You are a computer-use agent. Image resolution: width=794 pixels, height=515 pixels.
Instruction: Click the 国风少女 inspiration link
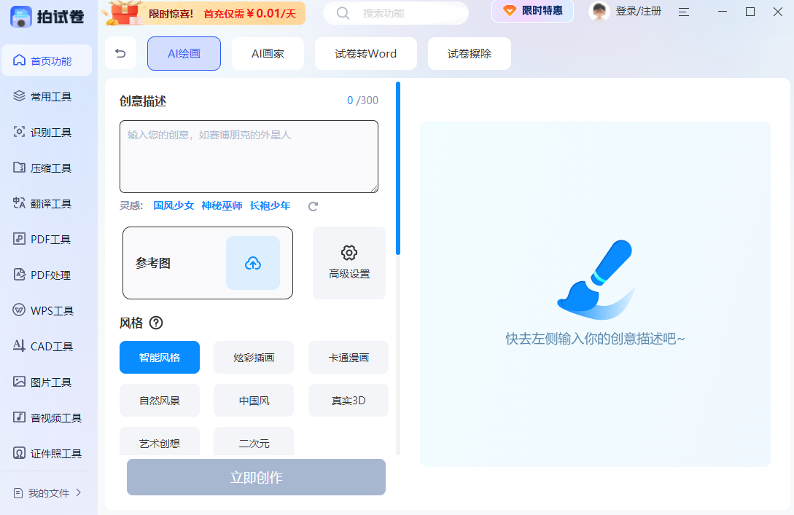tap(174, 205)
